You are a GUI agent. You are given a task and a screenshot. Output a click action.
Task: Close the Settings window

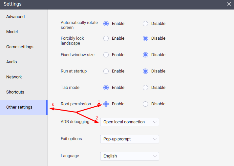click(229, 4)
